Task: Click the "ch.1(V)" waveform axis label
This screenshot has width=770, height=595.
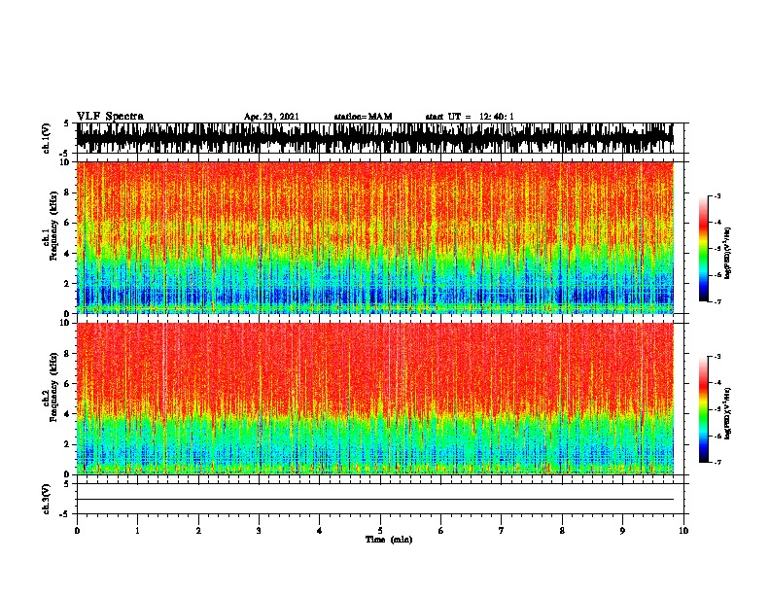Action: [x=47, y=138]
